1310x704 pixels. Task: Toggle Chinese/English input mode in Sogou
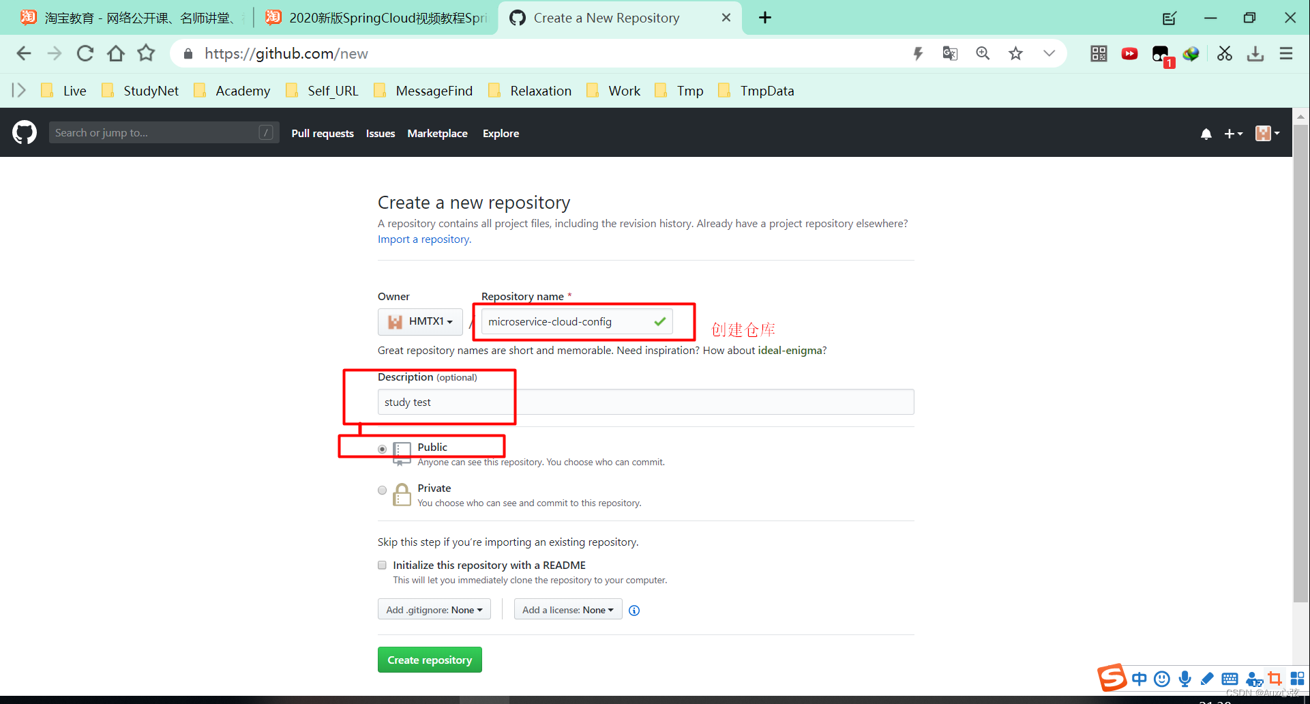coord(1140,679)
